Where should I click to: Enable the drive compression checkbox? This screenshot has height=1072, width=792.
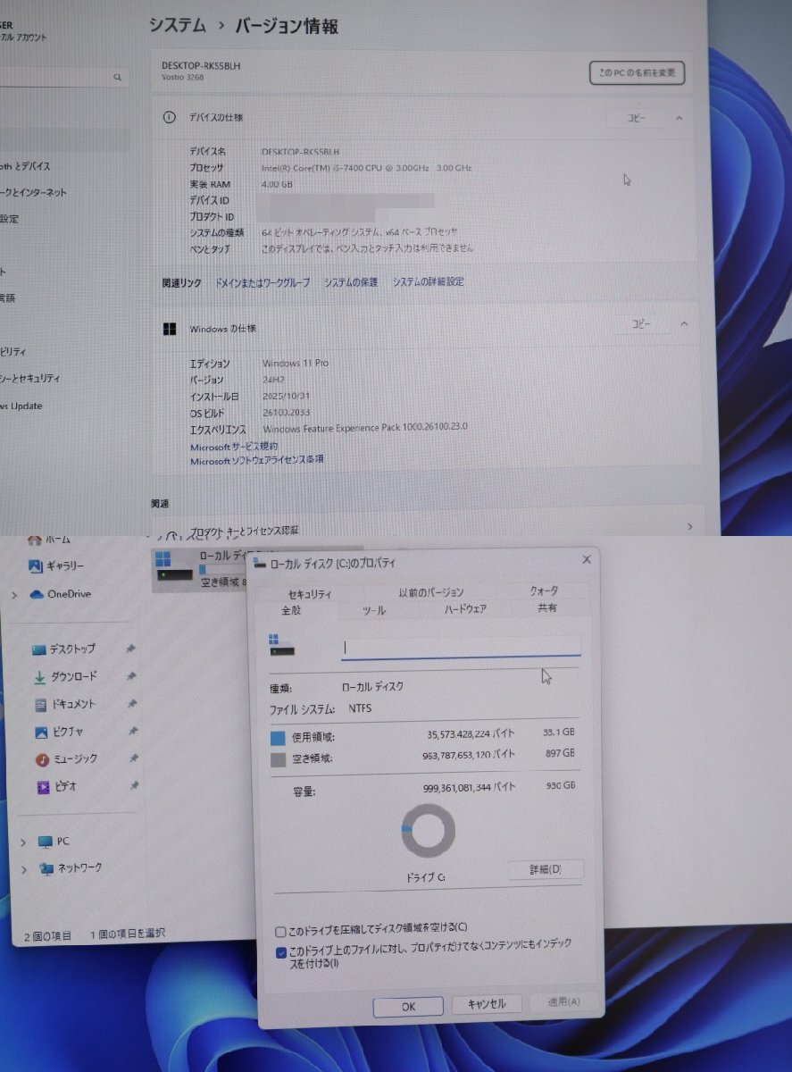[x=280, y=930]
